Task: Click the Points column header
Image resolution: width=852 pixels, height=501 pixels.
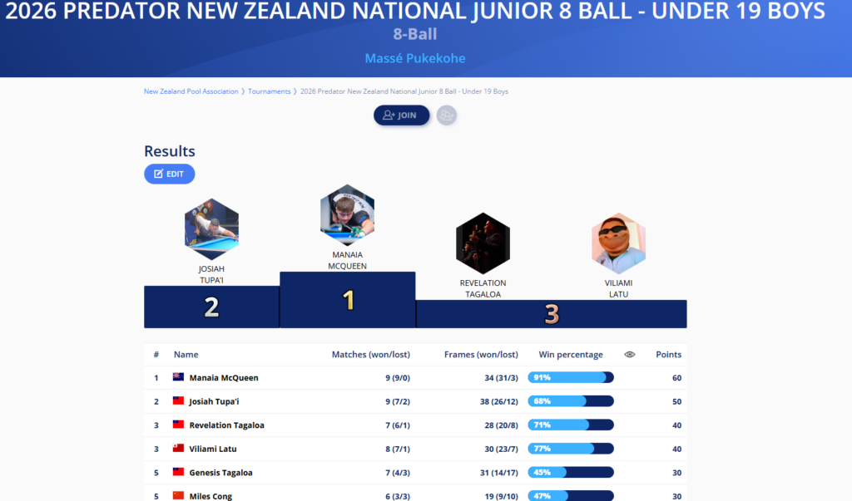Action: point(668,355)
